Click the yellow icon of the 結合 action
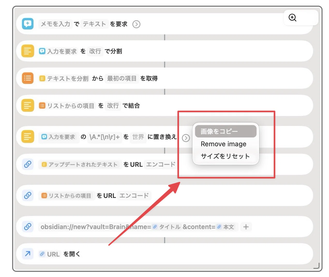The height and width of the screenshot is (277, 329). pyautogui.click(x=28, y=105)
